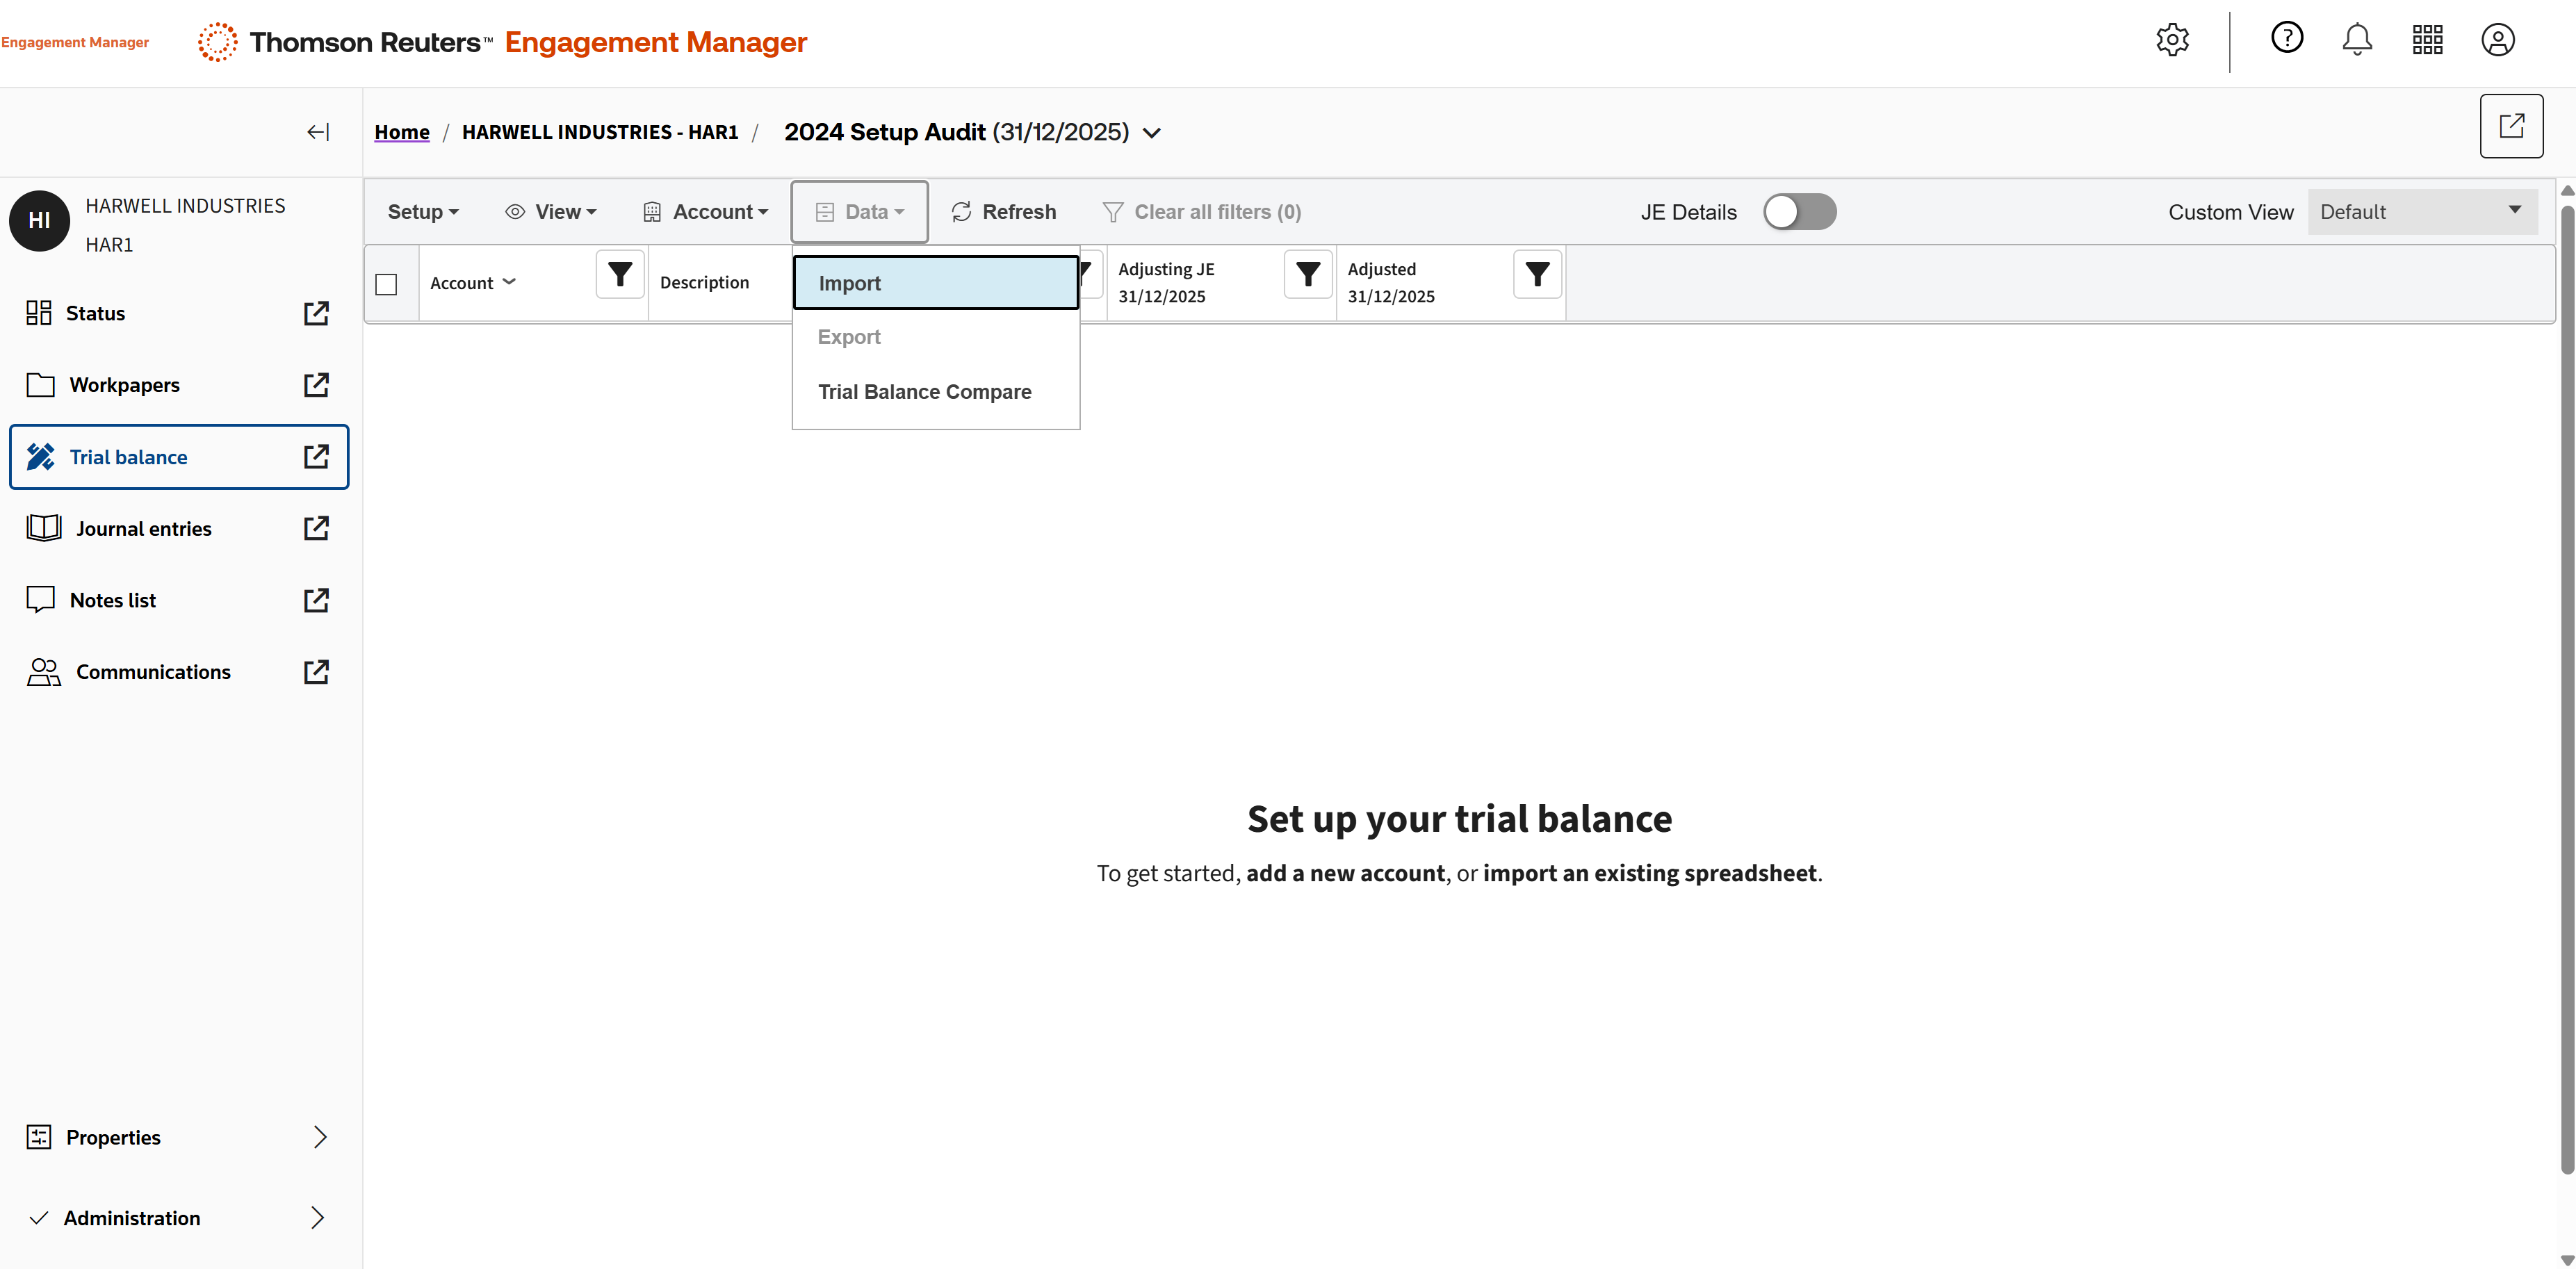
Task: Click the help question mark icon
Action: (2286, 38)
